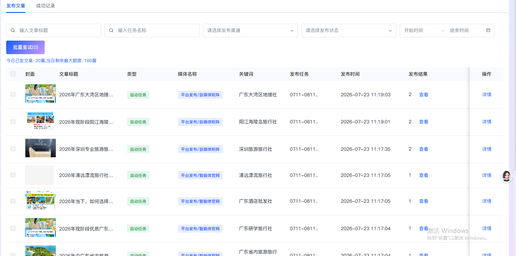The width and height of the screenshot is (516, 256).
Task: Open cover thumbnail of 阳江海陵 article
Action: 40,121
